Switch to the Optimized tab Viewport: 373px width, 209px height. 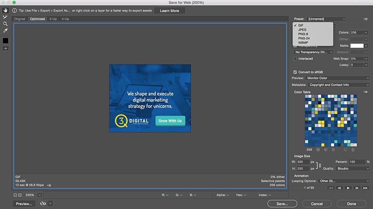point(37,19)
